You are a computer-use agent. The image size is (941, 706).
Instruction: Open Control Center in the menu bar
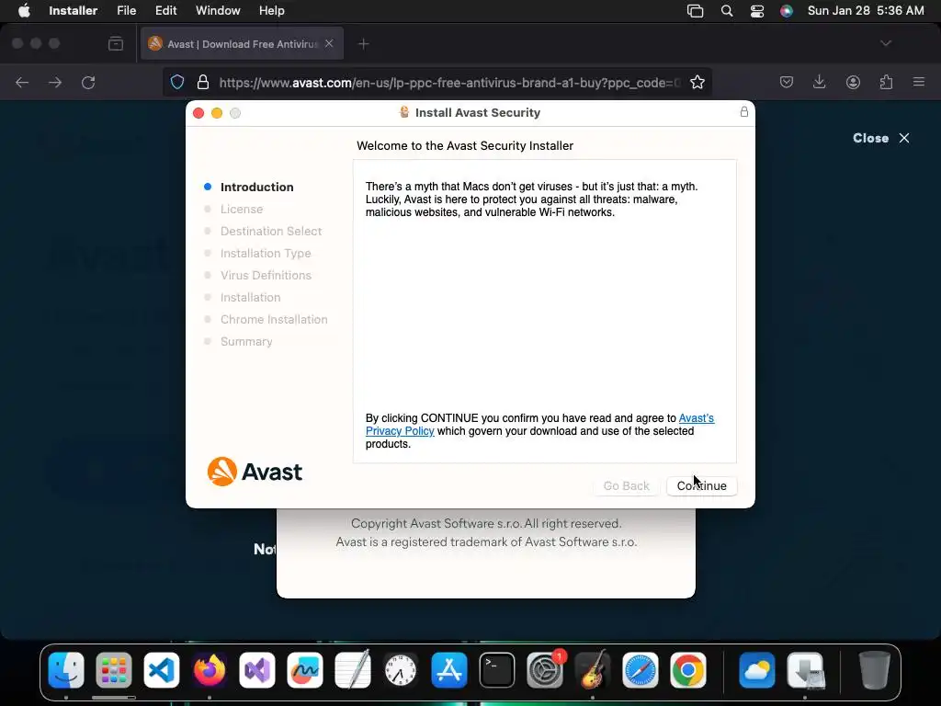tap(757, 11)
